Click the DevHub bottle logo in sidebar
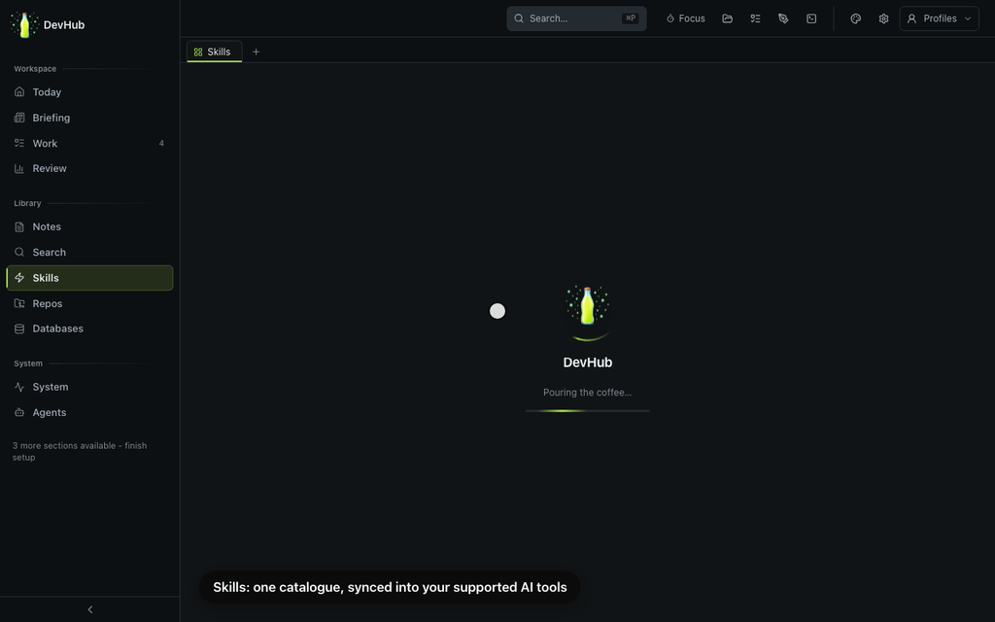This screenshot has height=622, width=995. (x=24, y=24)
